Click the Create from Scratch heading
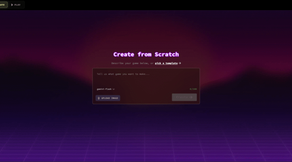 (146, 55)
